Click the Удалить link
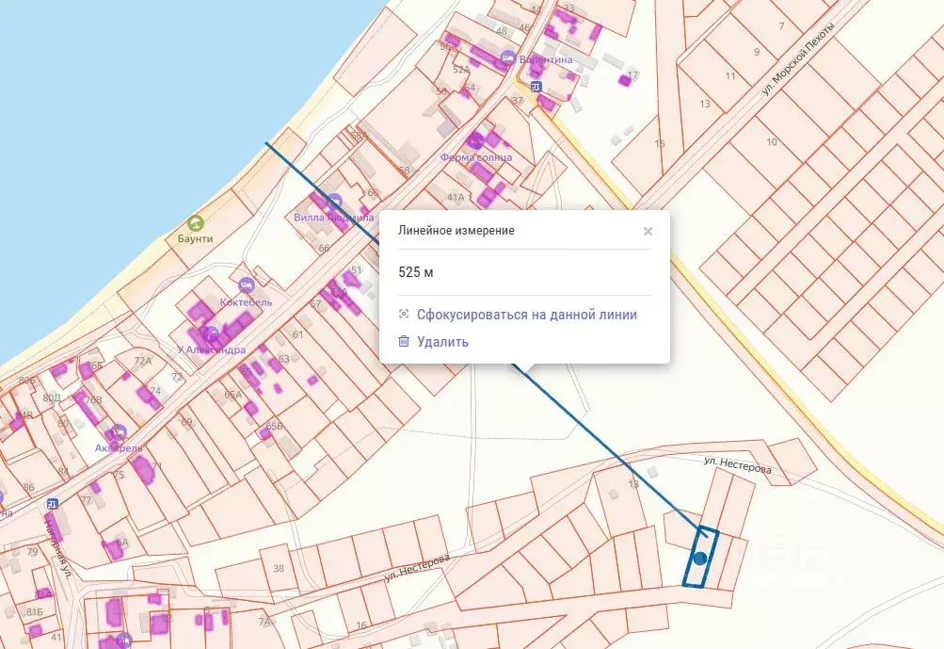The width and height of the screenshot is (944, 649). pyautogui.click(x=442, y=342)
